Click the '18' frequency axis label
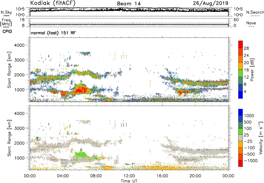The width and height of the screenshot is (264, 183). click(22, 20)
